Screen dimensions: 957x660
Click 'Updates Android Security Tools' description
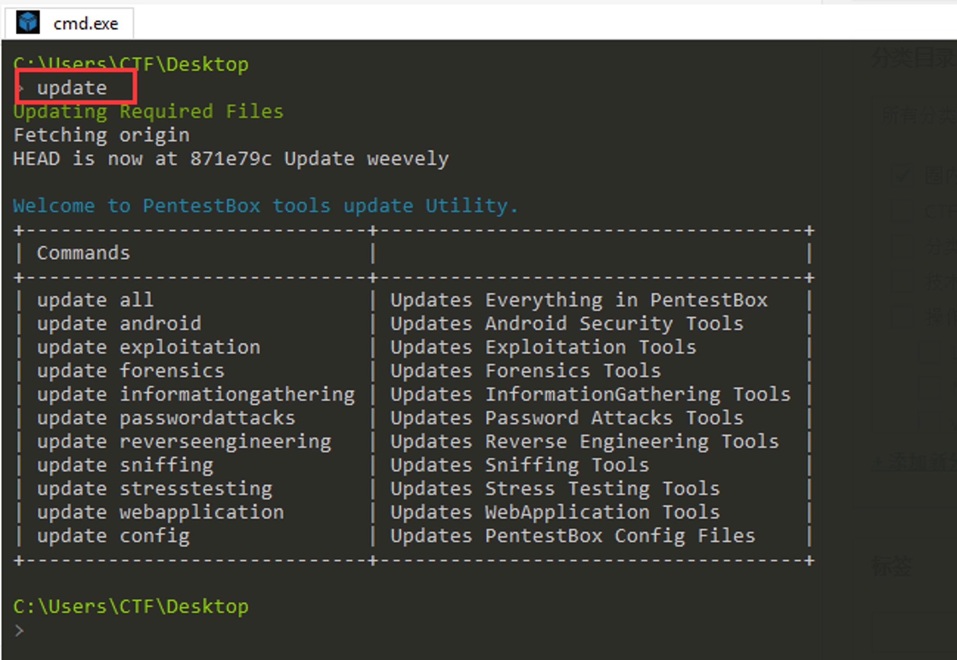(567, 324)
